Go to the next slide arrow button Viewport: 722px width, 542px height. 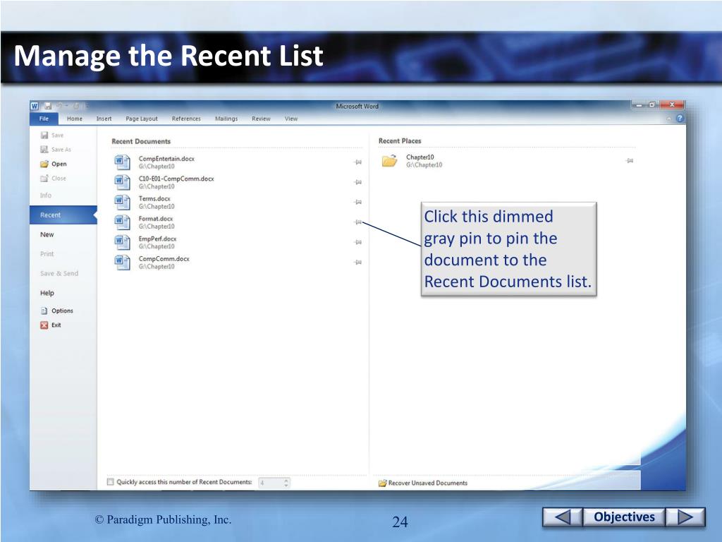click(685, 517)
